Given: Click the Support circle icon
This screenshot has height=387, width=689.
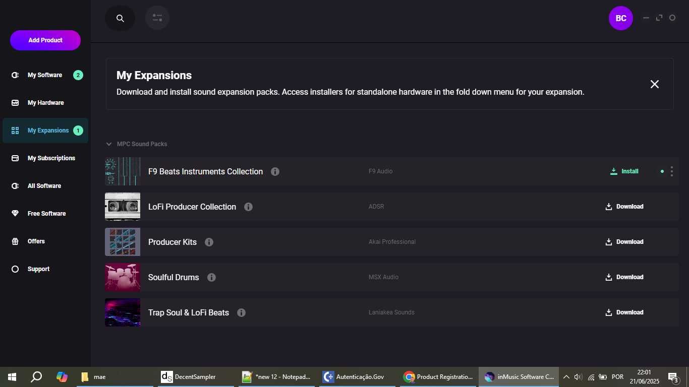Looking at the screenshot, I should tap(15, 269).
